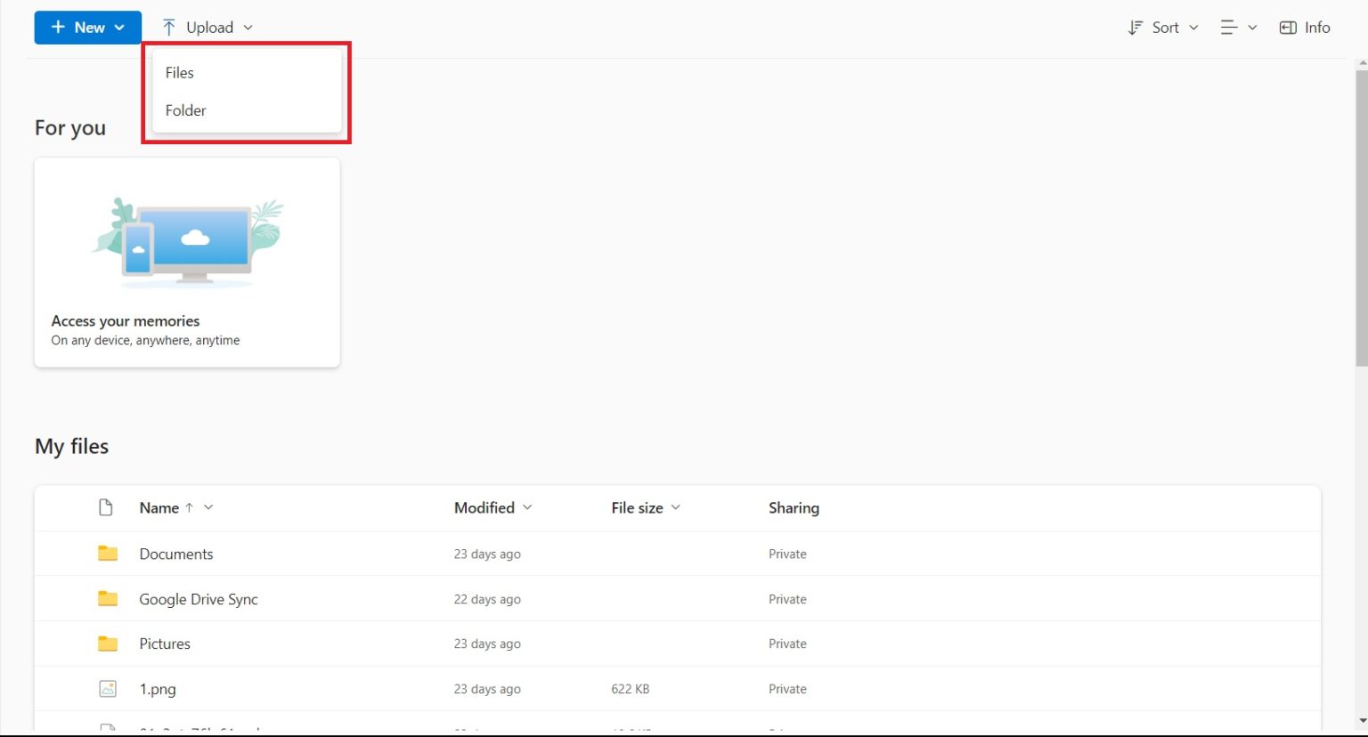Open the 1.png file
The height and width of the screenshot is (737, 1368).
tap(158, 689)
